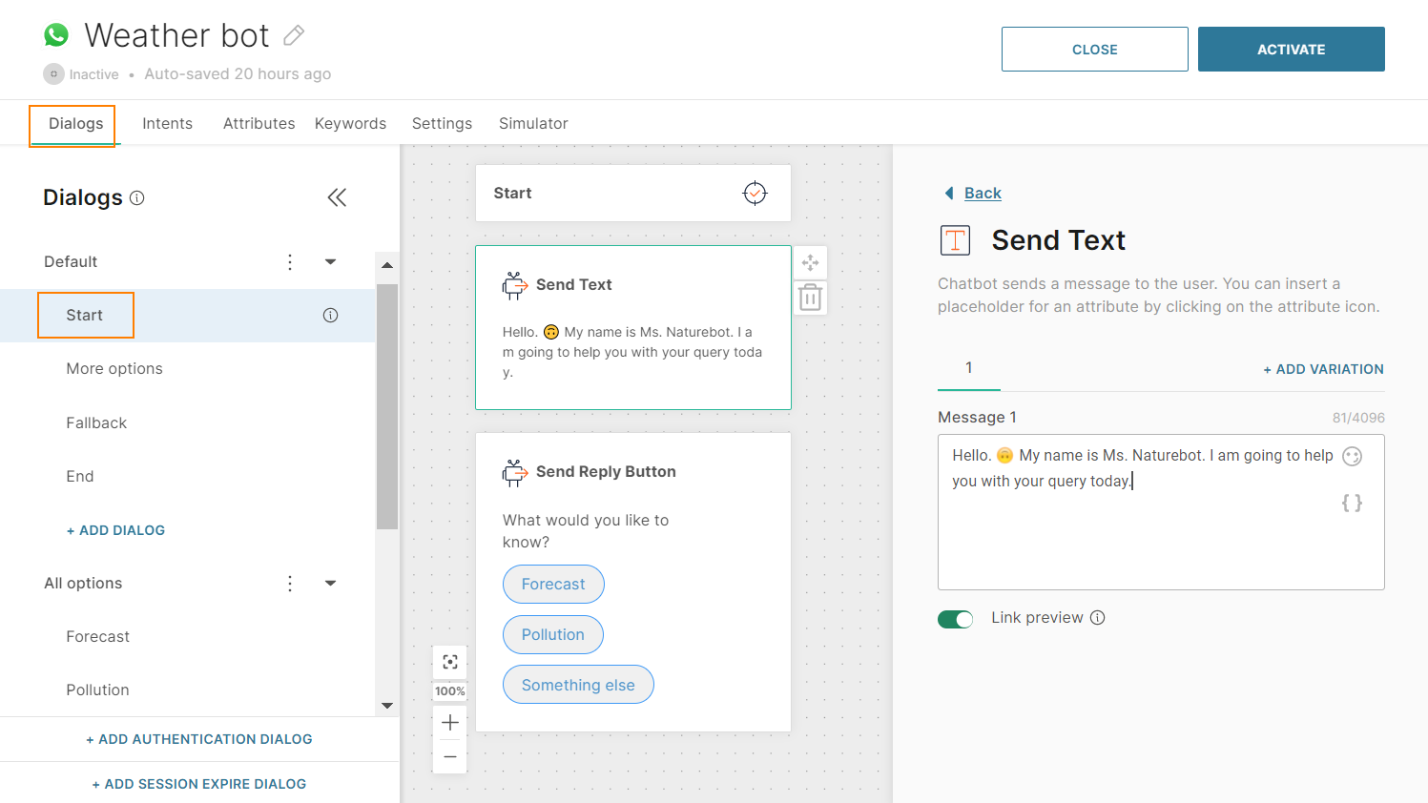
Task: Delete the Send Text element with trash icon
Action: 810,299
